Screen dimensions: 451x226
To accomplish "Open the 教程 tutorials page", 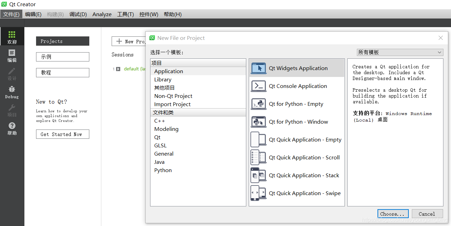I will (x=63, y=73).
